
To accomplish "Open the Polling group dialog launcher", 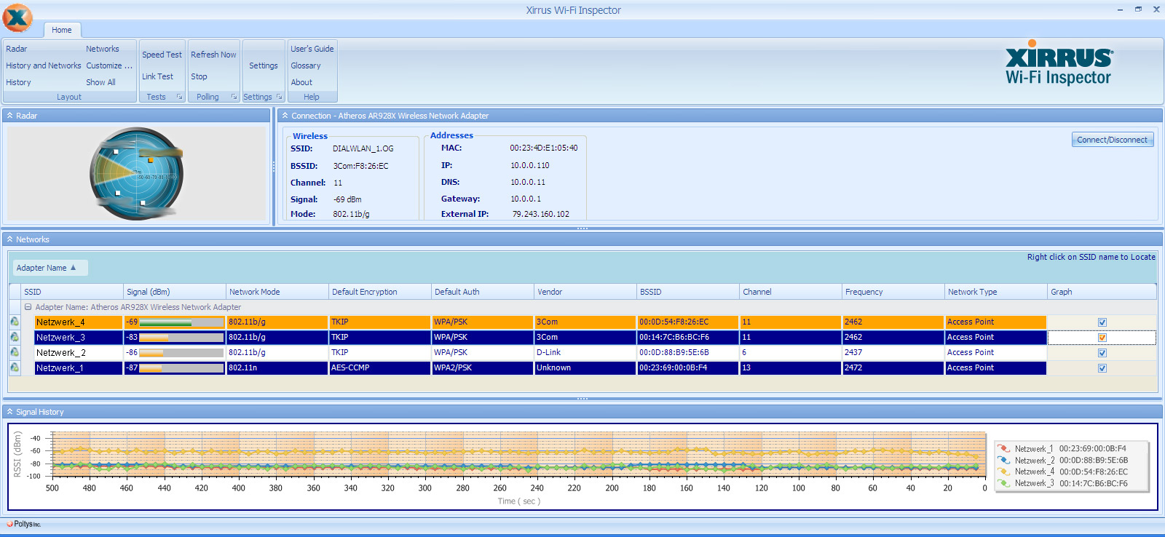I will (x=234, y=97).
